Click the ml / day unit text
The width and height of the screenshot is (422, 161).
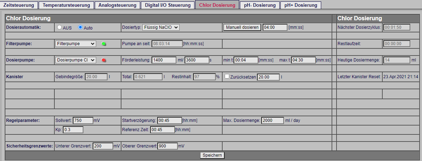point(292,120)
